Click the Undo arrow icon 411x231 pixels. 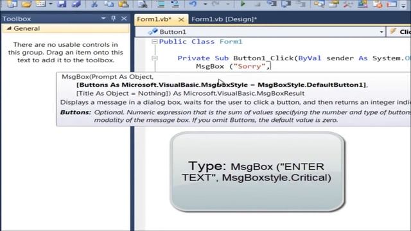tap(193, 4)
